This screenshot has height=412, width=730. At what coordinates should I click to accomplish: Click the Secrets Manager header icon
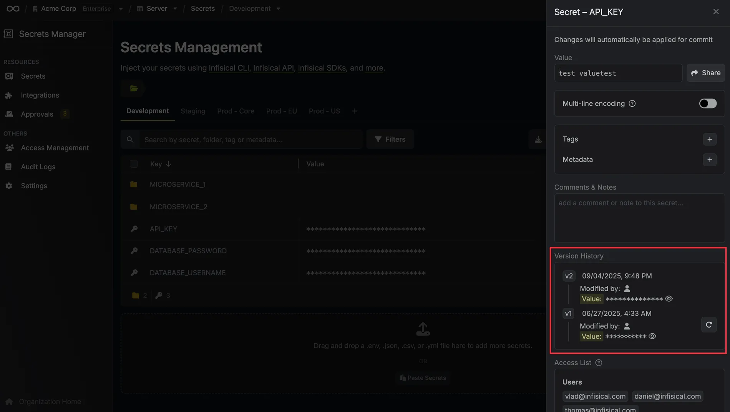click(x=8, y=34)
